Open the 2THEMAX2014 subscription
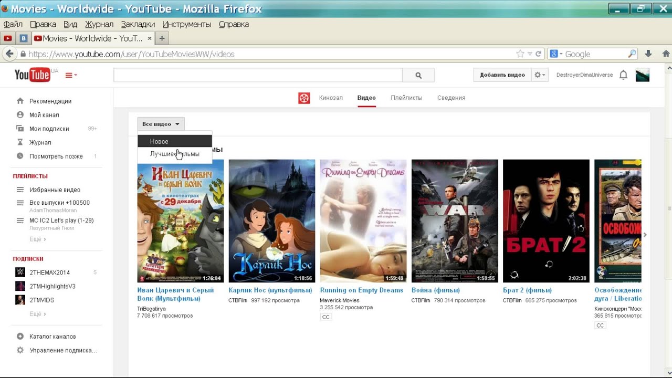The height and width of the screenshot is (378, 672). pos(49,272)
